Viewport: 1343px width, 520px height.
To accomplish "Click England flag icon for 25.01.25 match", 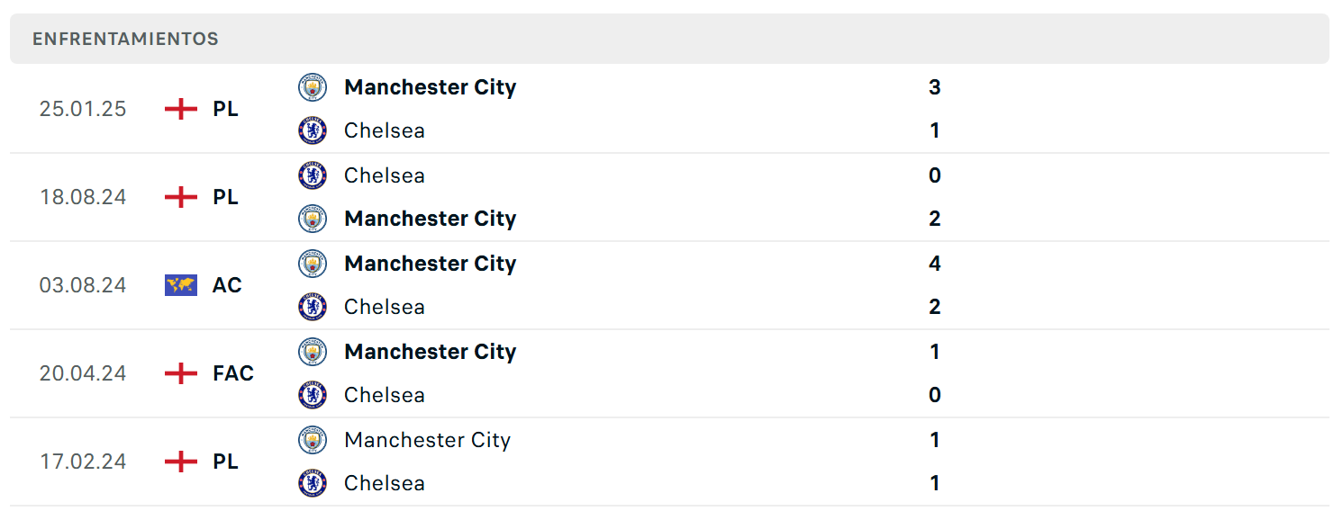I will click(x=181, y=109).
